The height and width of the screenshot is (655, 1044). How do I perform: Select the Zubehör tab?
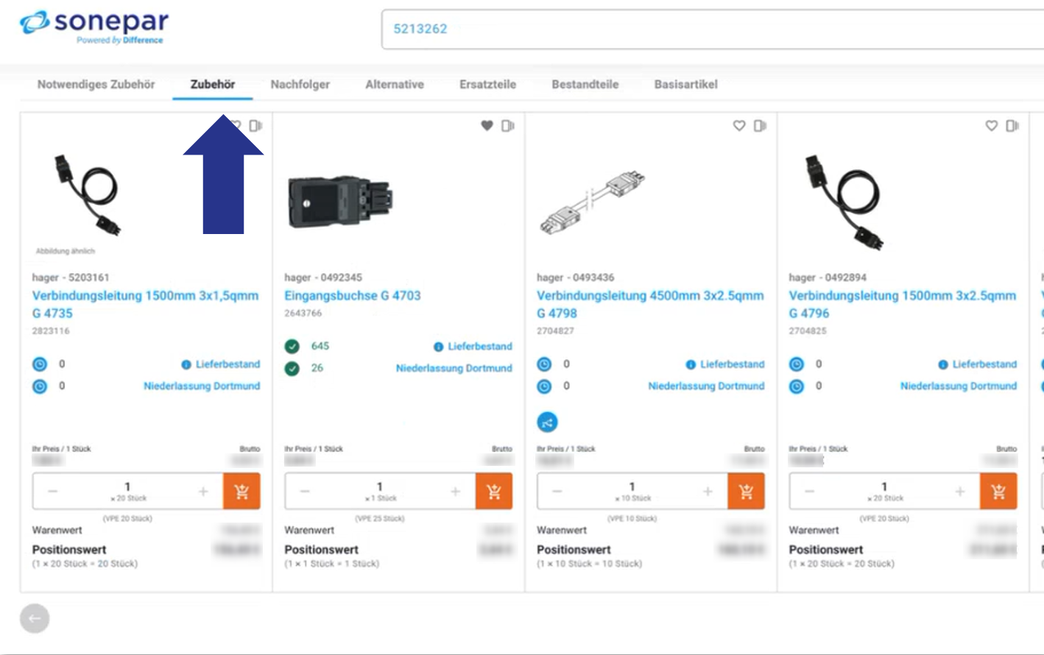coord(213,85)
